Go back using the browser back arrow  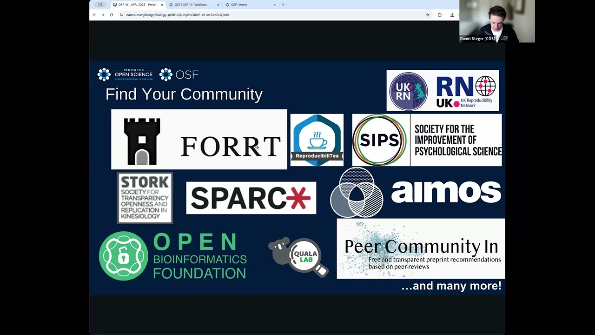coord(94,15)
